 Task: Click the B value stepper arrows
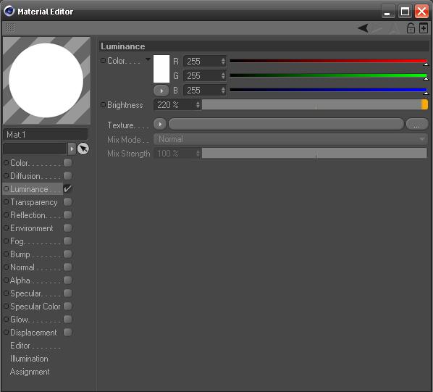click(x=223, y=91)
